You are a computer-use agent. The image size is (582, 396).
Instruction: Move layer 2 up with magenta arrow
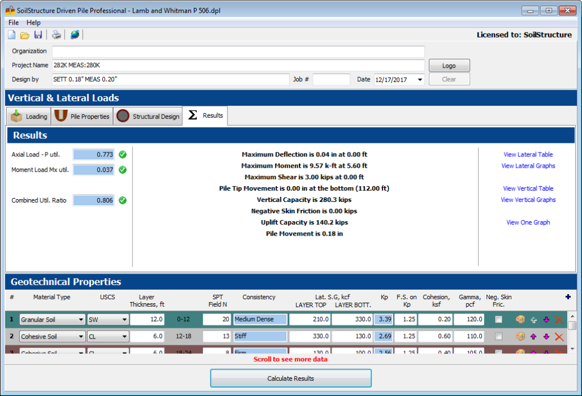533,337
